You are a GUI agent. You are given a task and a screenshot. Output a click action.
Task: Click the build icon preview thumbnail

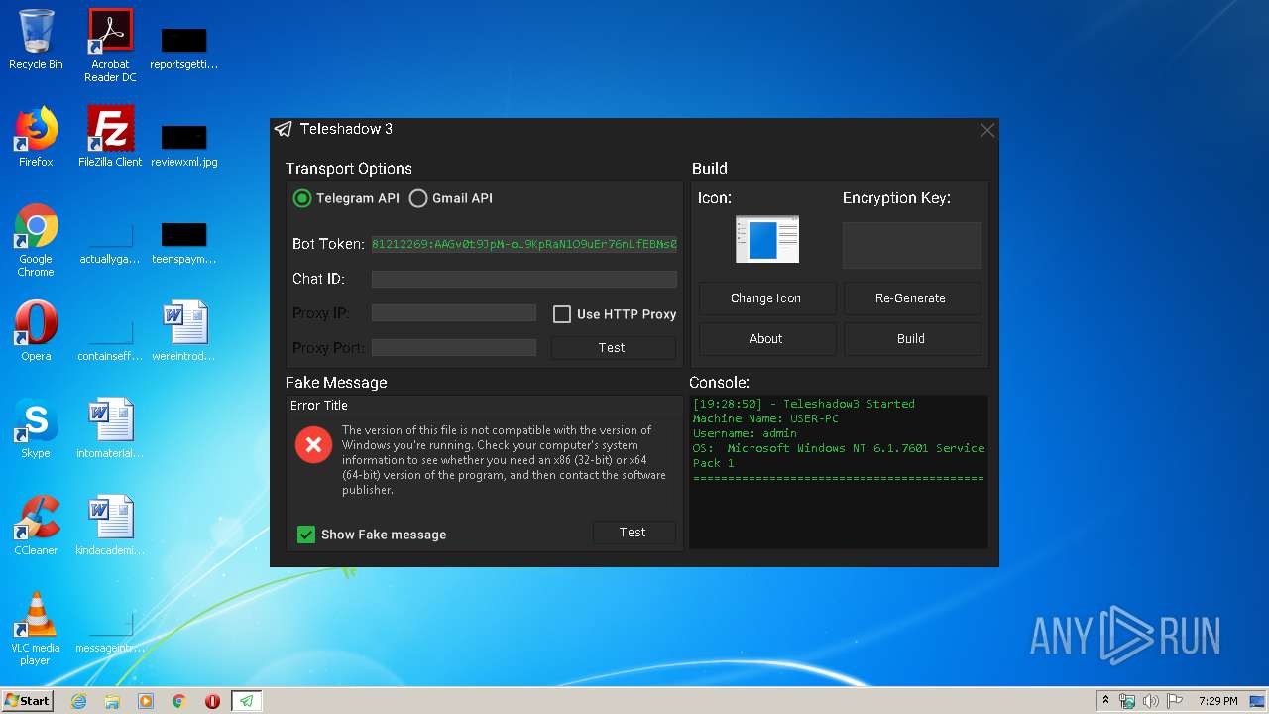766,240
